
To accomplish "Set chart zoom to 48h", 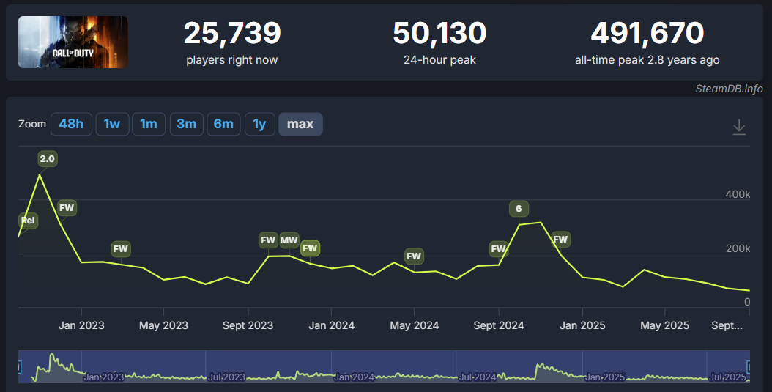I will [71, 124].
